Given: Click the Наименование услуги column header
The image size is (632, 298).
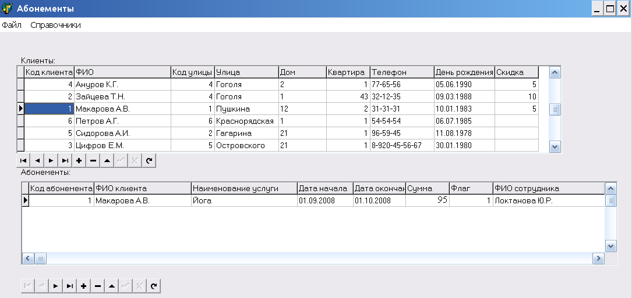Looking at the screenshot, I should [x=244, y=188].
